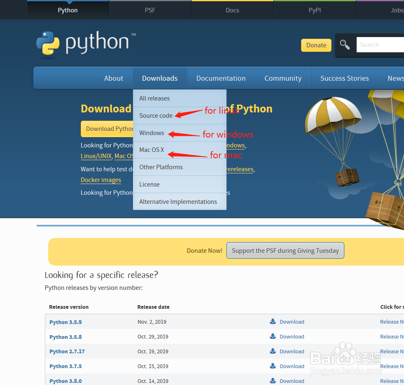Image resolution: width=404 pixels, height=385 pixels.
Task: Select License in Downloads dropdown
Action: (180, 184)
